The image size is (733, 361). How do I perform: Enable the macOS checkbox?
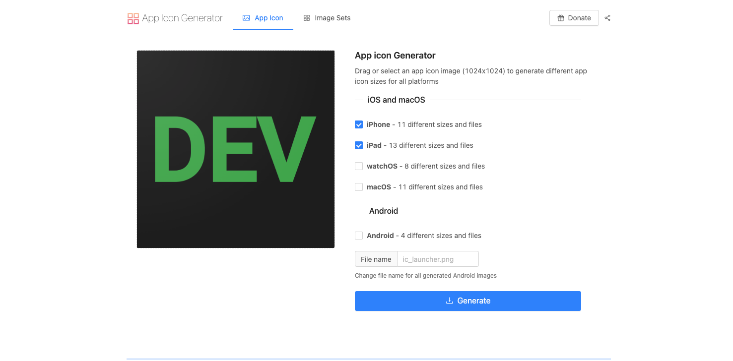tap(359, 187)
